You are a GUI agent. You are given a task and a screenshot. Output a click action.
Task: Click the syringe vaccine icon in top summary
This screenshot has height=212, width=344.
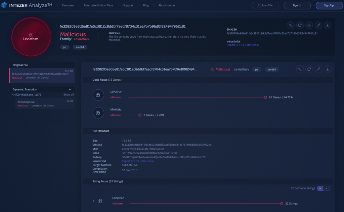[318, 25]
